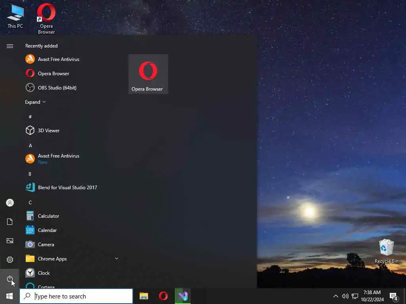
Task: Open network status in system tray
Action: [x=355, y=296]
